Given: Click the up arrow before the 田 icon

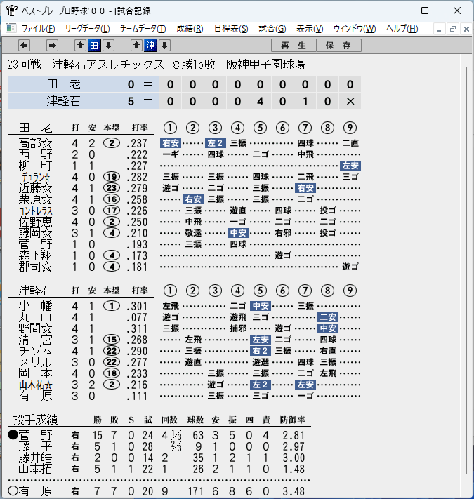Looking at the screenshot, I should click(x=81, y=46).
